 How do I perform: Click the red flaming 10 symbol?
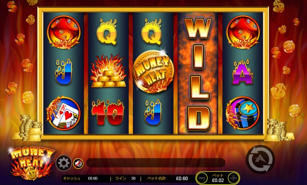(108, 112)
